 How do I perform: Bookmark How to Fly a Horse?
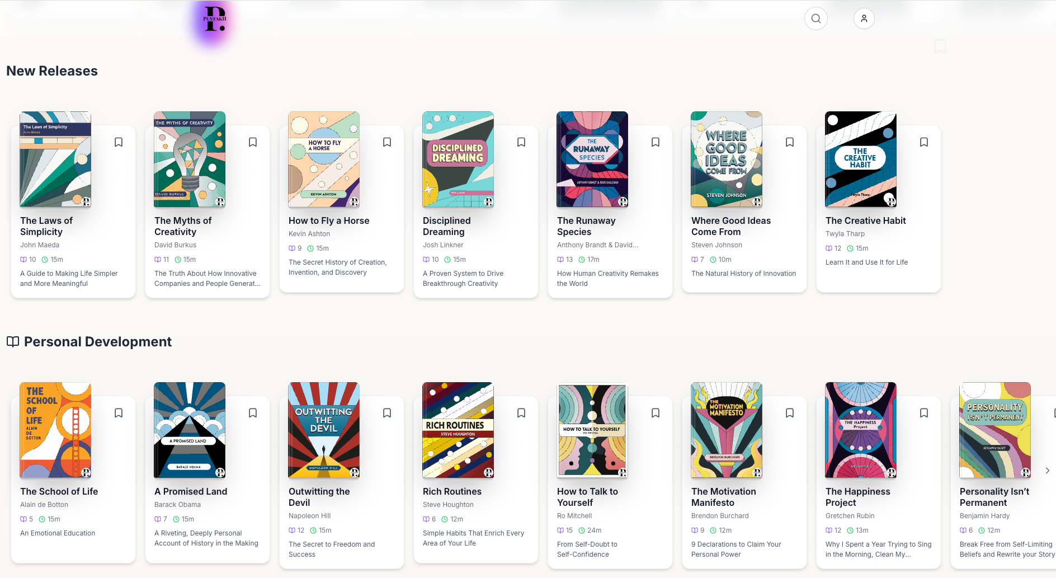(x=387, y=142)
